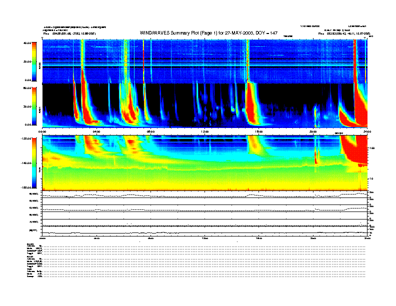Click the red burst near 03:30 in TNR panel

[89, 144]
